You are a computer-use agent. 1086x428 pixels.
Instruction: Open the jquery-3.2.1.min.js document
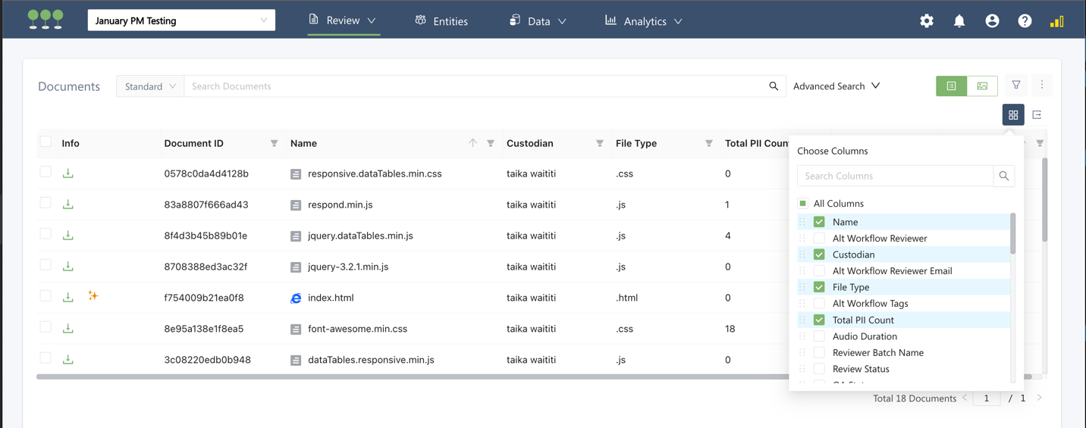pyautogui.click(x=348, y=267)
